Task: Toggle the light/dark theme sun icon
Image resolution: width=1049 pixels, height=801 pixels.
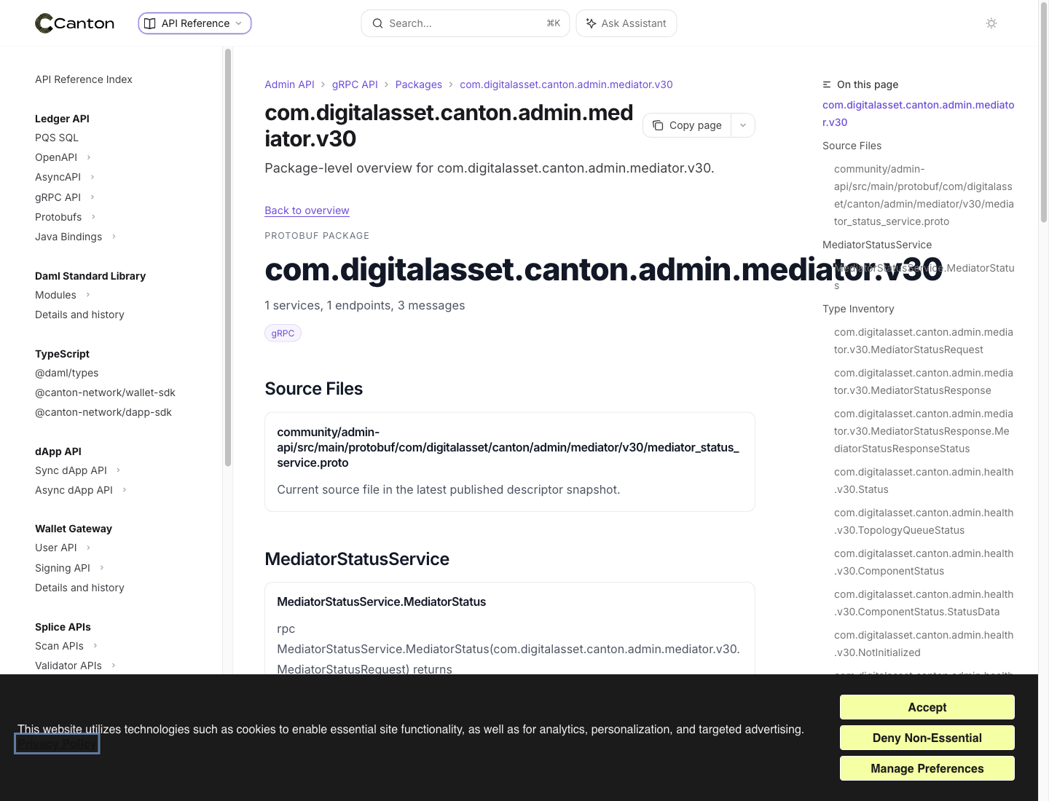Action: click(x=991, y=23)
